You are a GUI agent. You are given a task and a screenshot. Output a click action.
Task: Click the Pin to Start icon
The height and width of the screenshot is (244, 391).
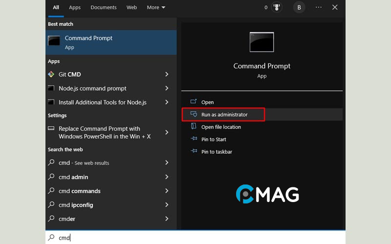coord(193,139)
